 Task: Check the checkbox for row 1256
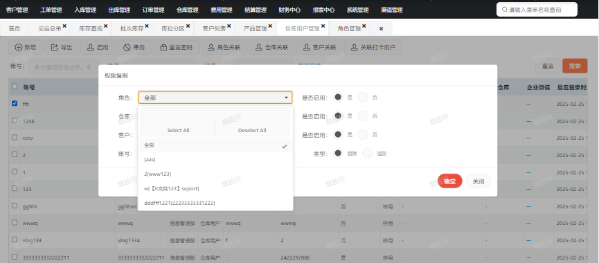(15, 120)
